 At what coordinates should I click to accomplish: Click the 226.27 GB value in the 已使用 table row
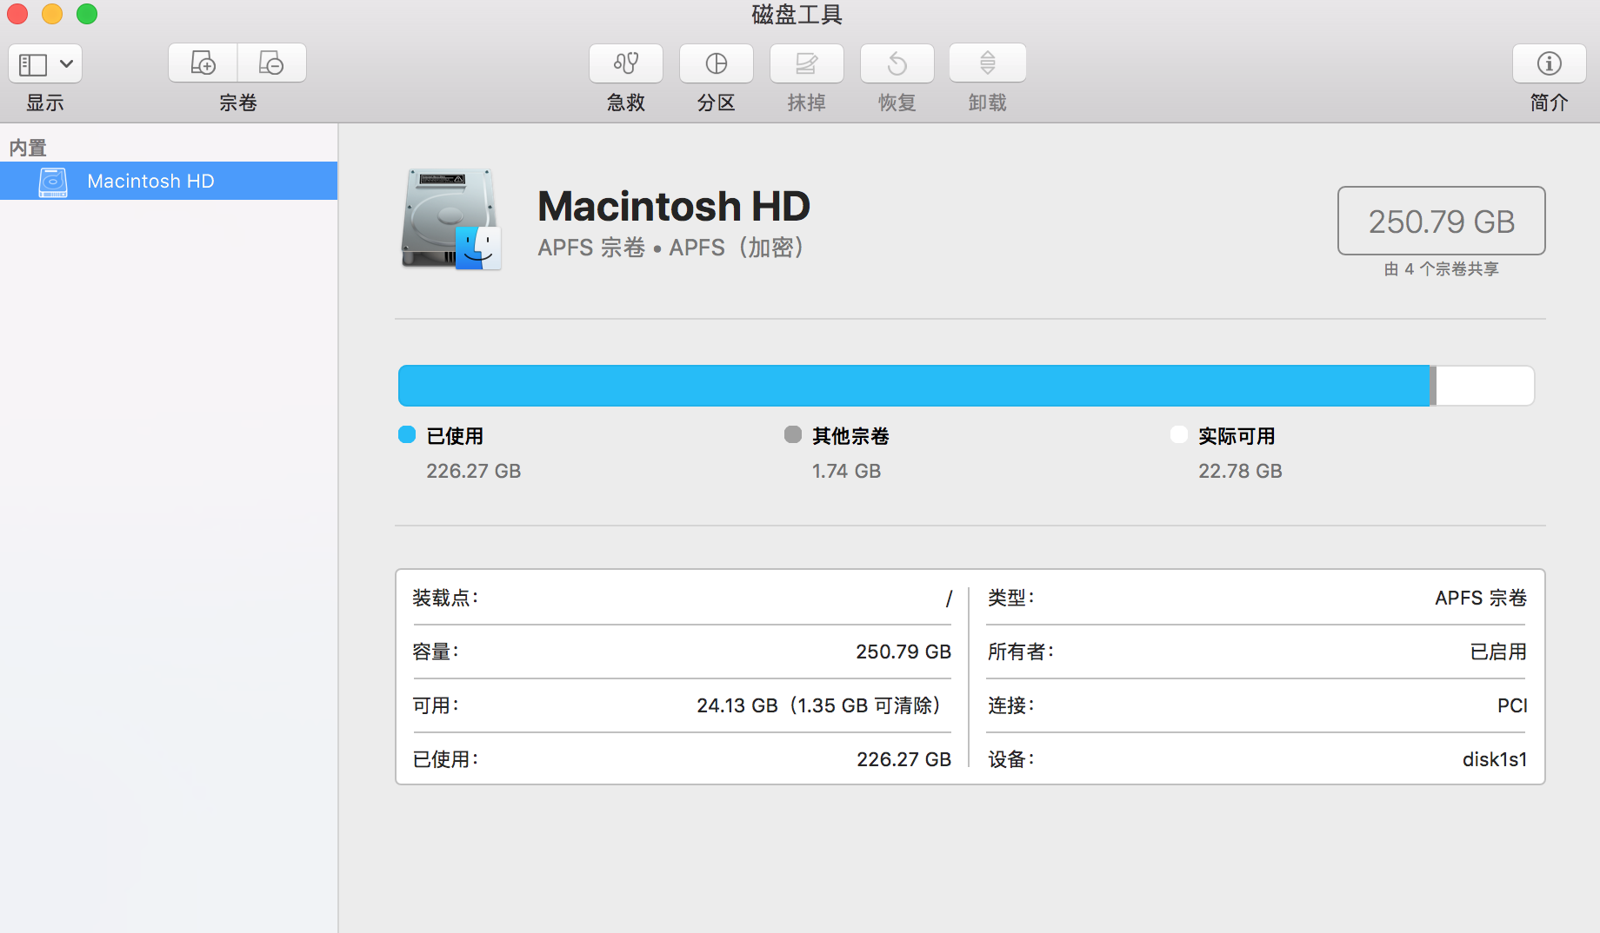pyautogui.click(x=903, y=759)
